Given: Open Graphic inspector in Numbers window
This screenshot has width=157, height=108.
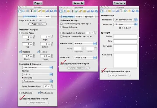Looking at the screenshot, I should [125, 11].
